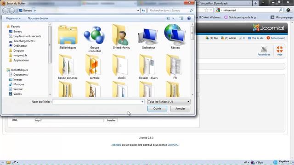Click the dialog back navigation arrow
This screenshot has width=294, height=165.
6,11
